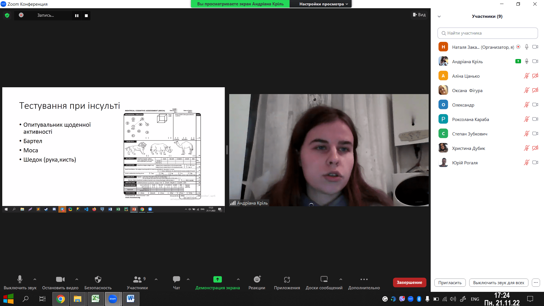Open the Вид view menu
Viewport: 544px width, 306px height.
tap(419, 15)
